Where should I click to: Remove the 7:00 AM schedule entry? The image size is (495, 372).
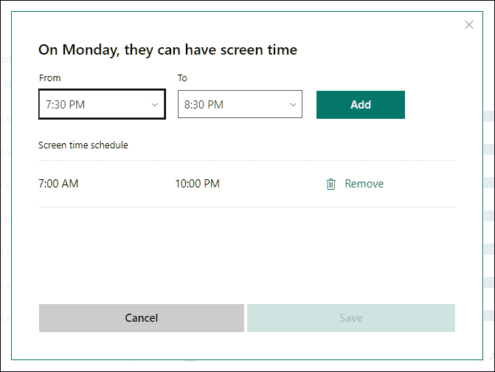pos(364,184)
